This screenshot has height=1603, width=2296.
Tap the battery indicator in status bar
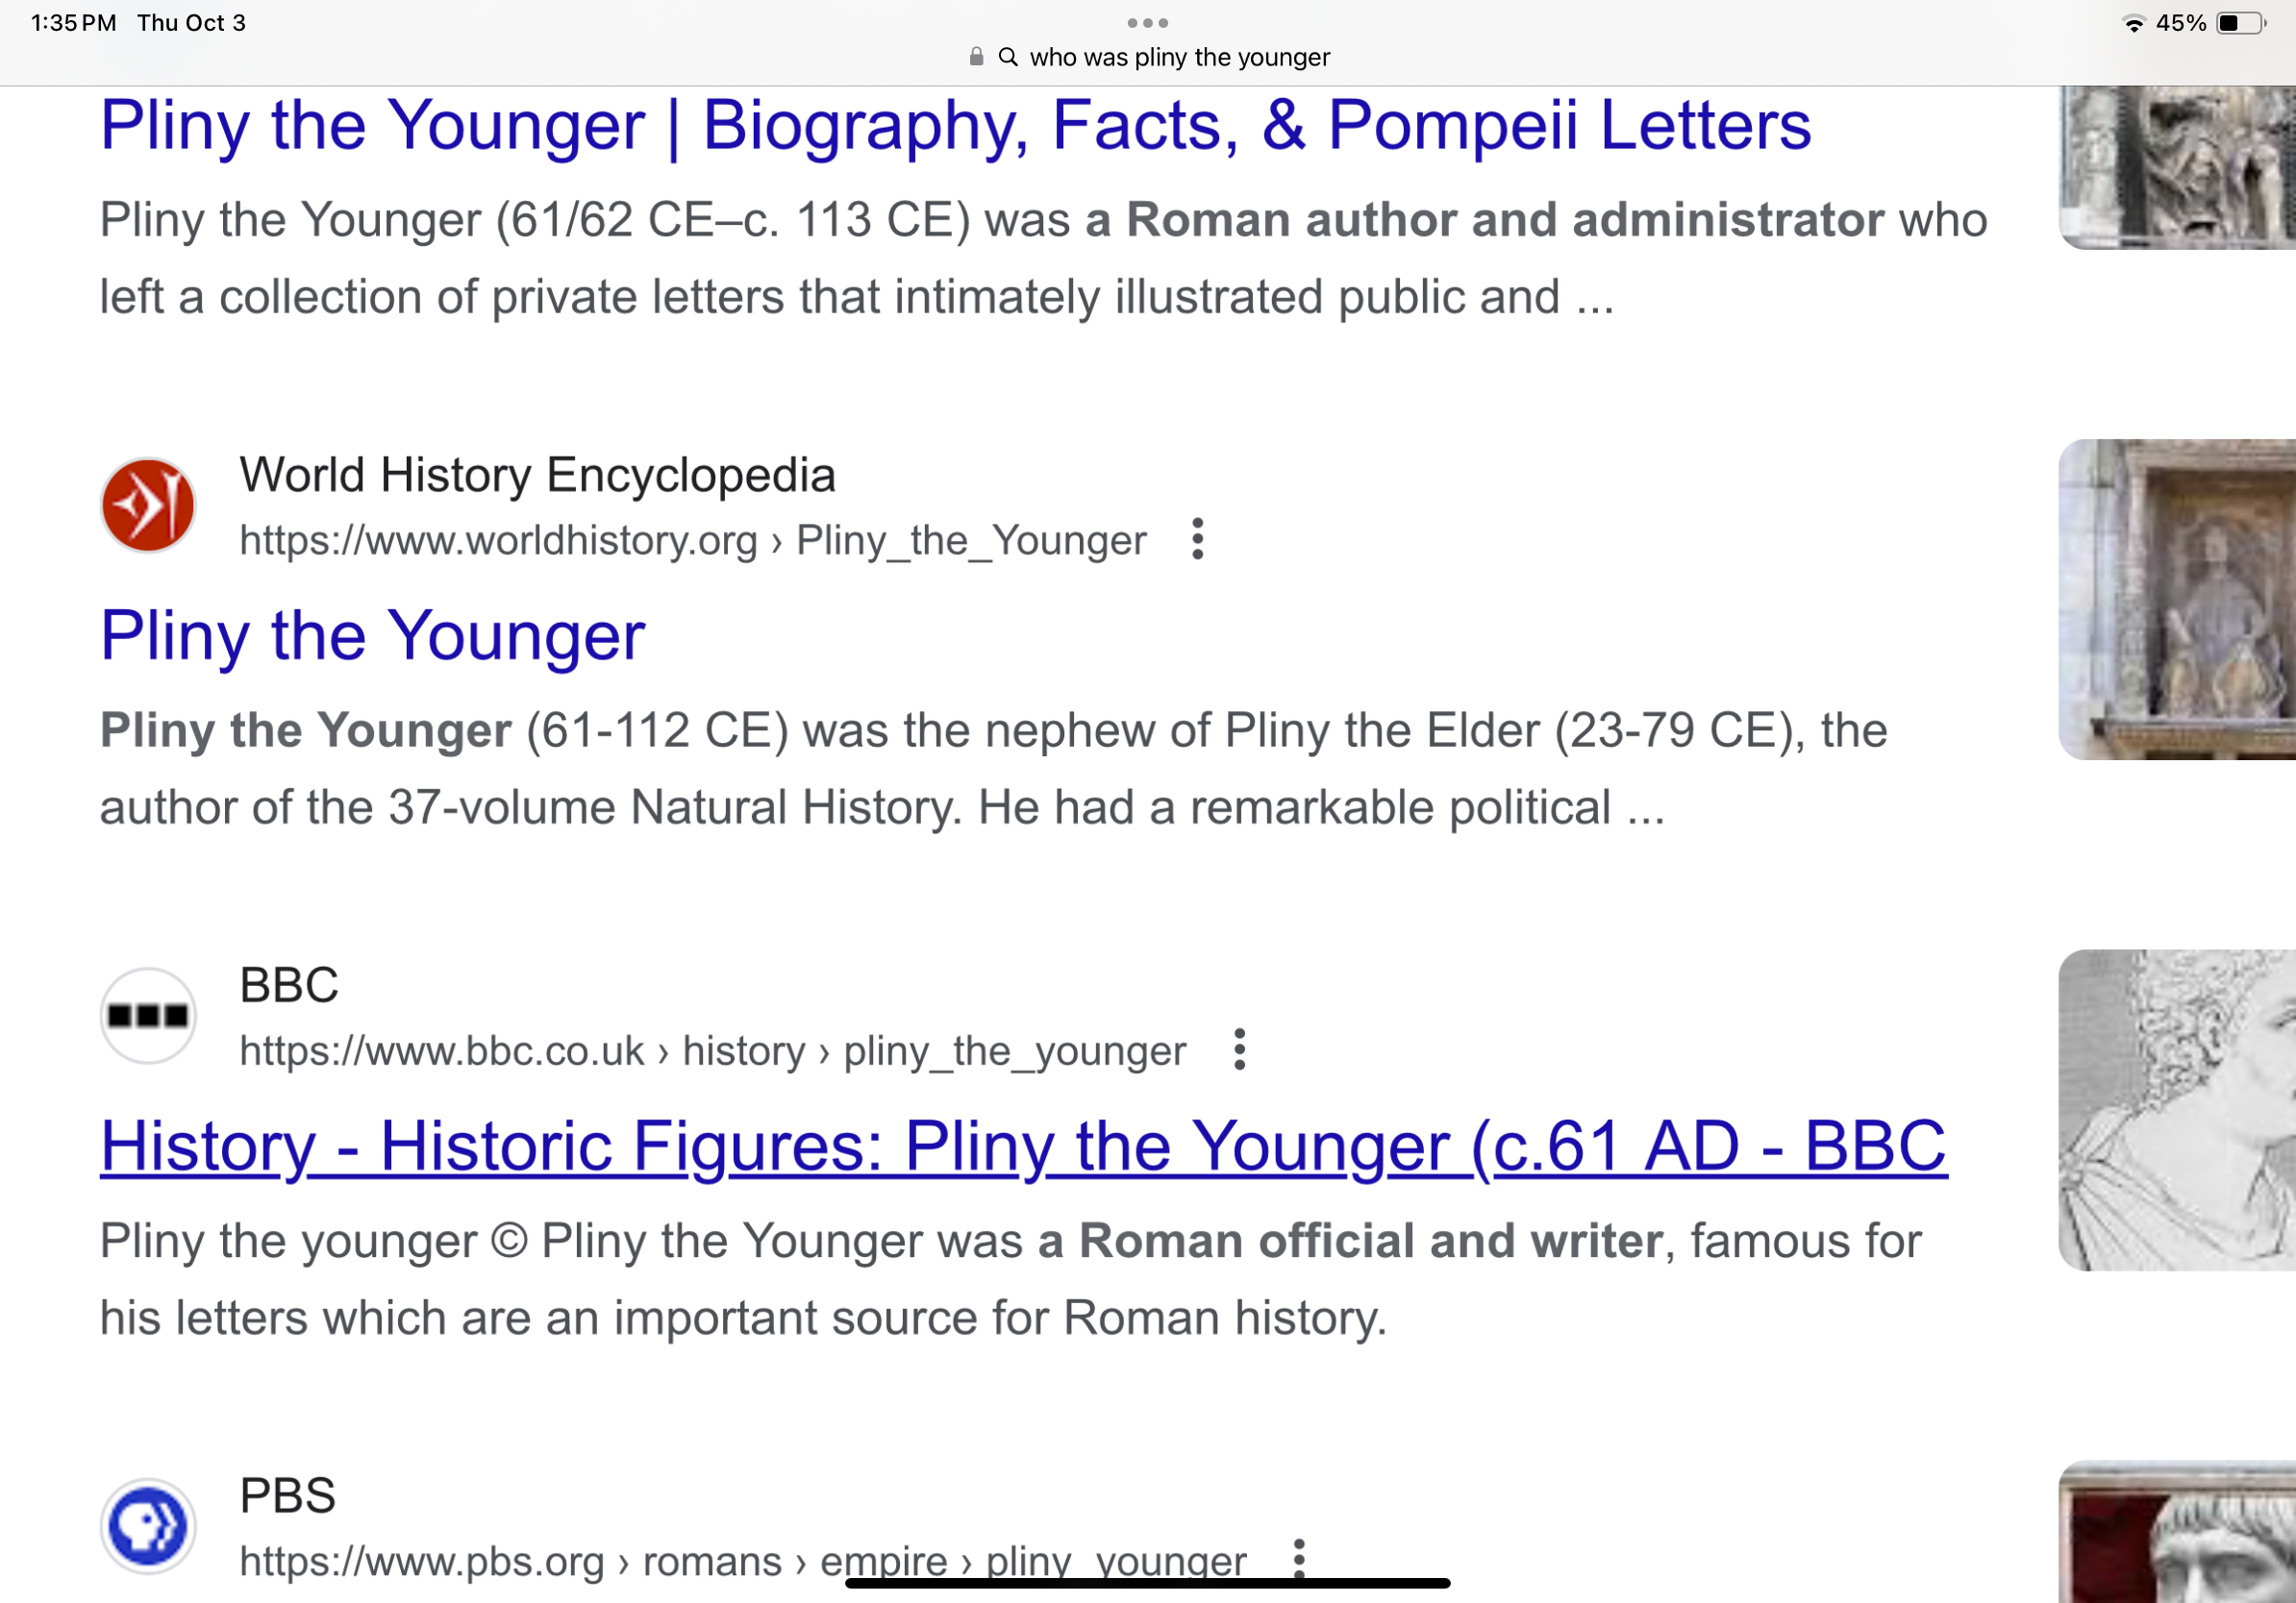pos(2241,23)
